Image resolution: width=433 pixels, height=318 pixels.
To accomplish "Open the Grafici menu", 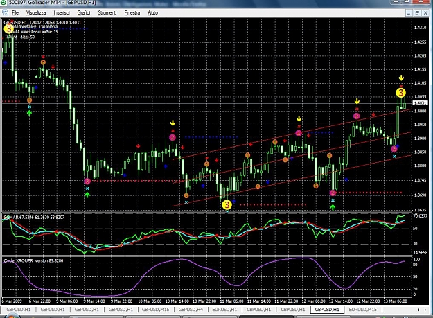I will click(84, 12).
